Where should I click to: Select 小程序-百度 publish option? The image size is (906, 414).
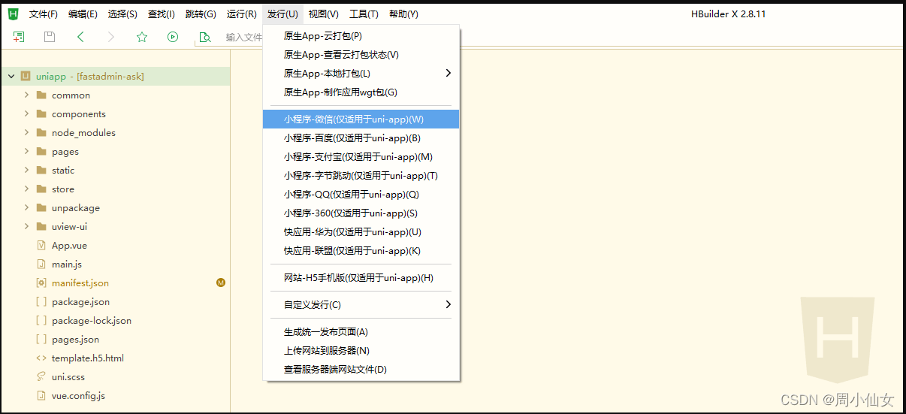[361, 138]
